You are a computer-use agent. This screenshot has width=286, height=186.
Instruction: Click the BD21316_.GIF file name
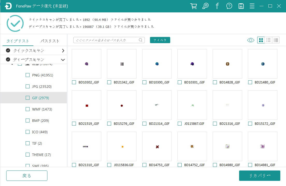click(x=230, y=124)
